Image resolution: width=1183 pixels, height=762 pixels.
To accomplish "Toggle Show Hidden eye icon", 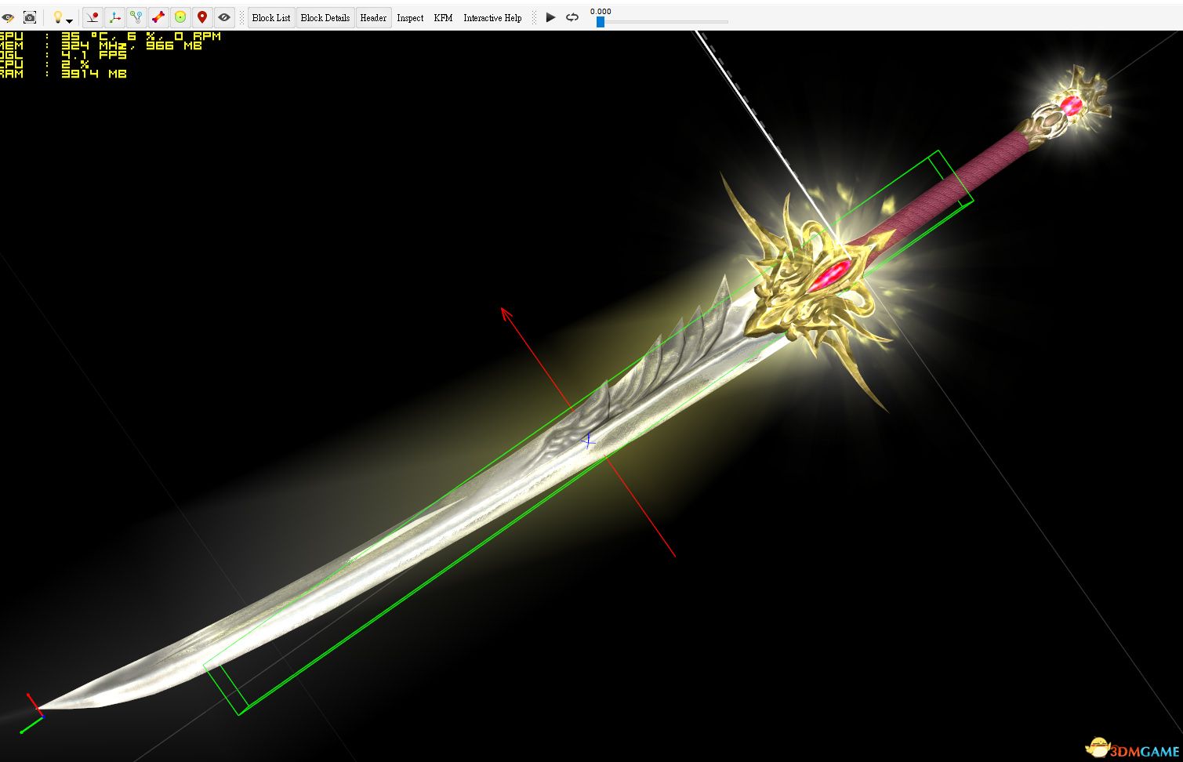I will pyautogui.click(x=224, y=17).
